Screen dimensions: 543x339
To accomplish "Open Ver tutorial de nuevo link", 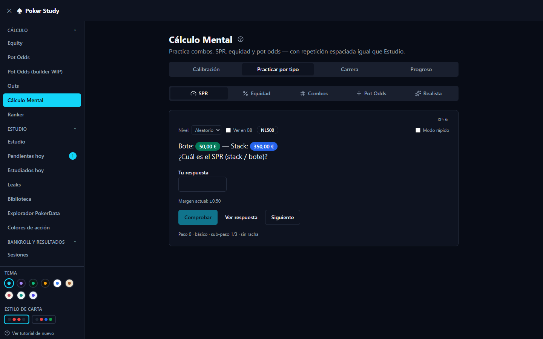I will pyautogui.click(x=29, y=333).
